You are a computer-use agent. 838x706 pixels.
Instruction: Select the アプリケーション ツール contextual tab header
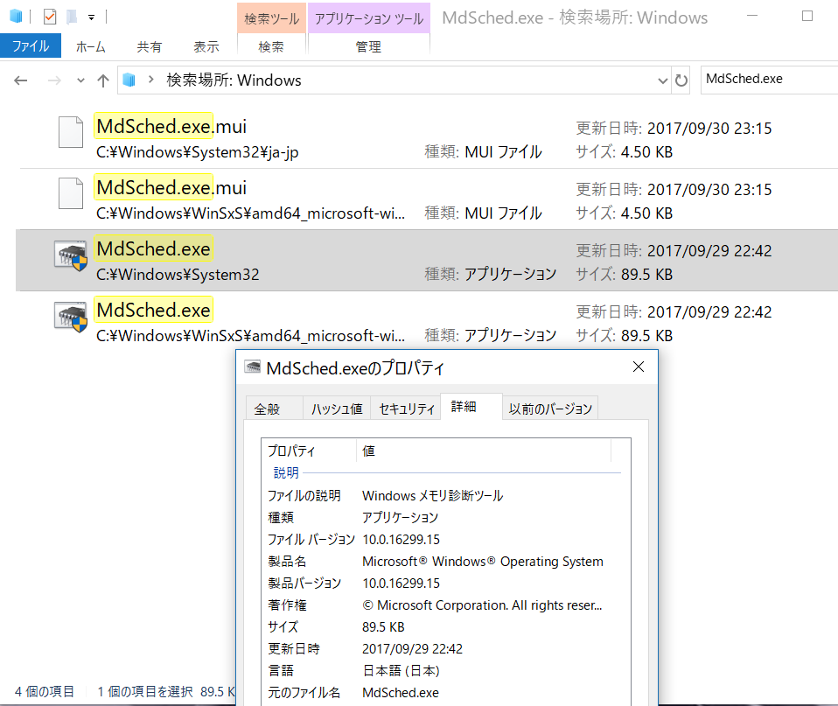(x=369, y=18)
